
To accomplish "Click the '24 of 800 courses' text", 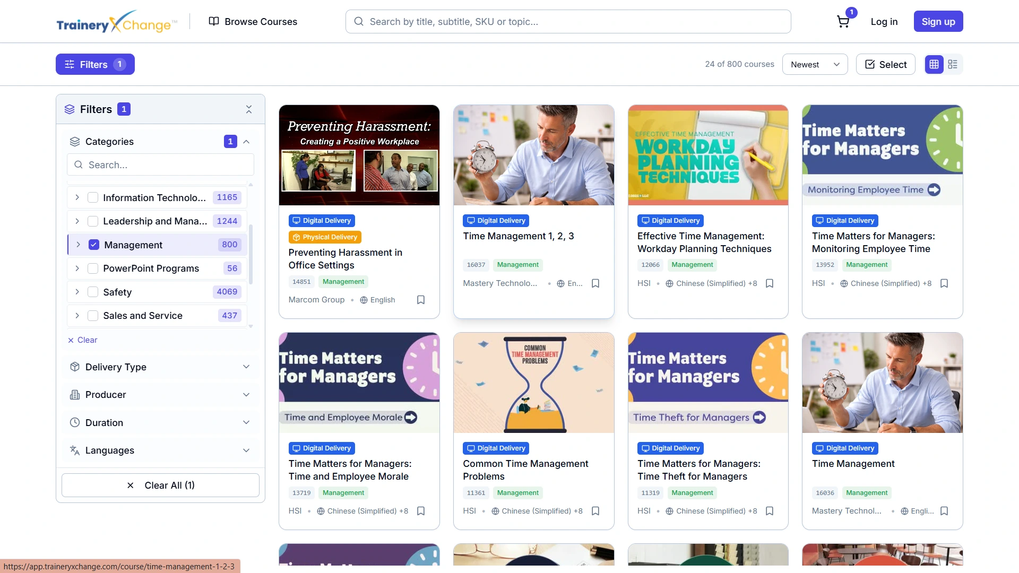I will tap(739, 64).
